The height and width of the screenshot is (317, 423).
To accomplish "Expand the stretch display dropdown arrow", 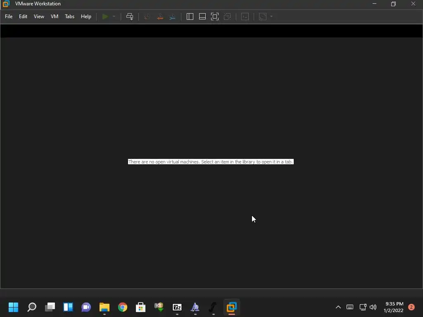I will pyautogui.click(x=271, y=17).
